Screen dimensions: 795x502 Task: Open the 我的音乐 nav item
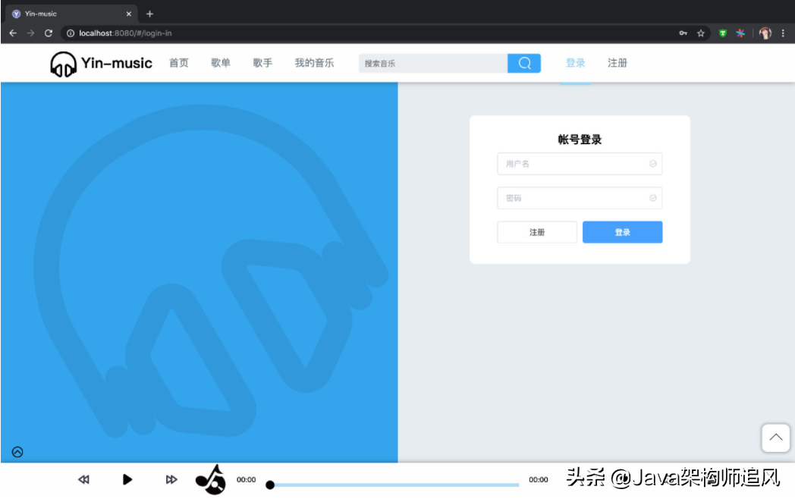pyautogui.click(x=314, y=63)
